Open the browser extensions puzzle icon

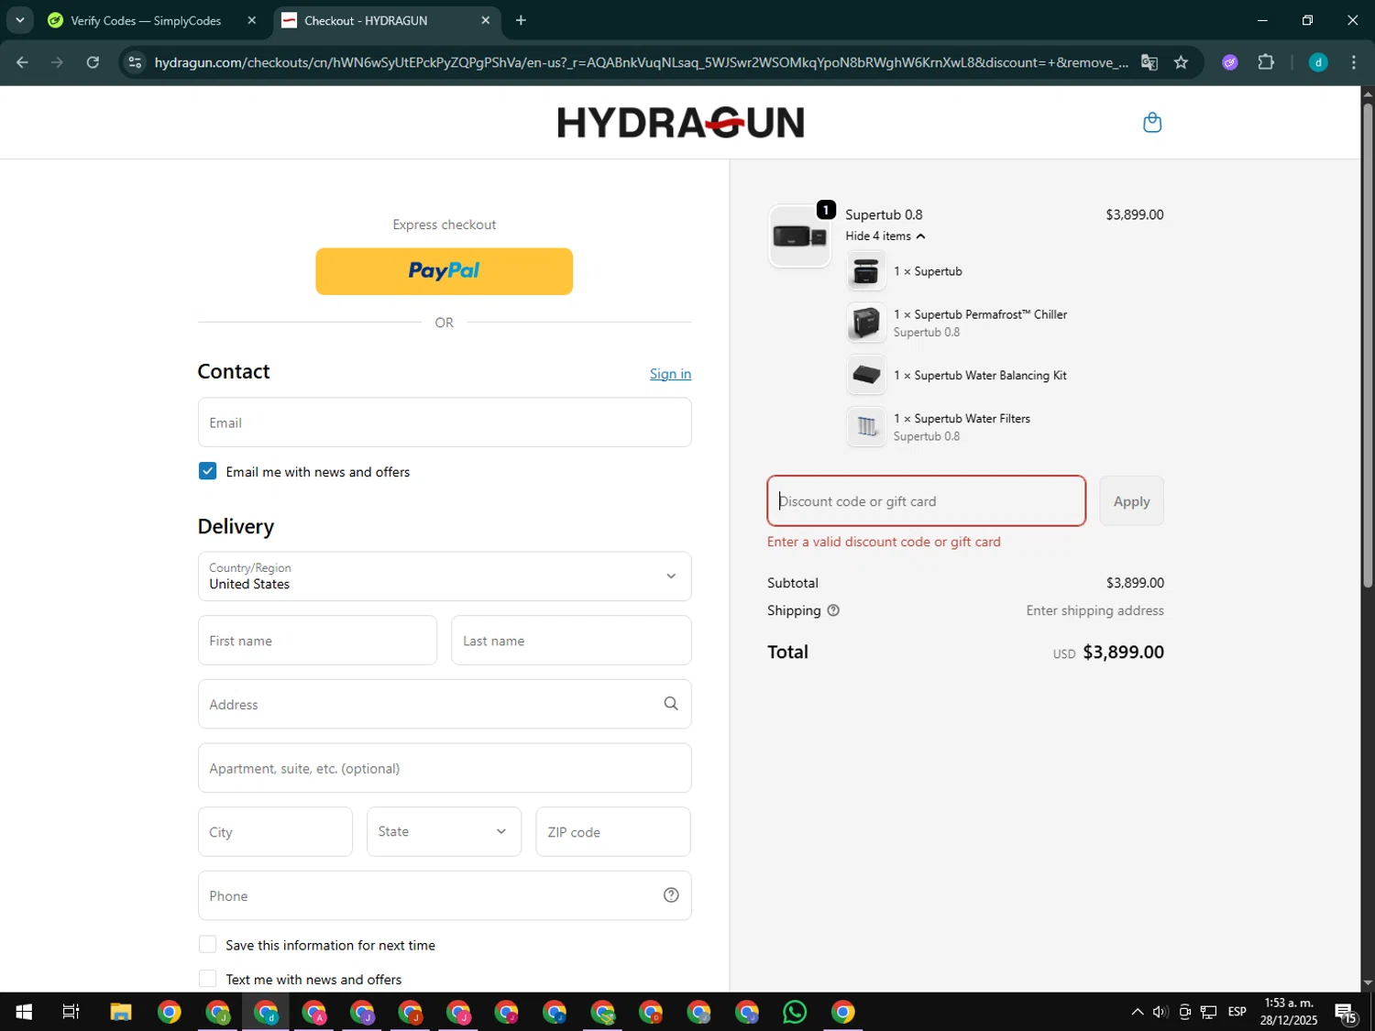pyautogui.click(x=1266, y=62)
